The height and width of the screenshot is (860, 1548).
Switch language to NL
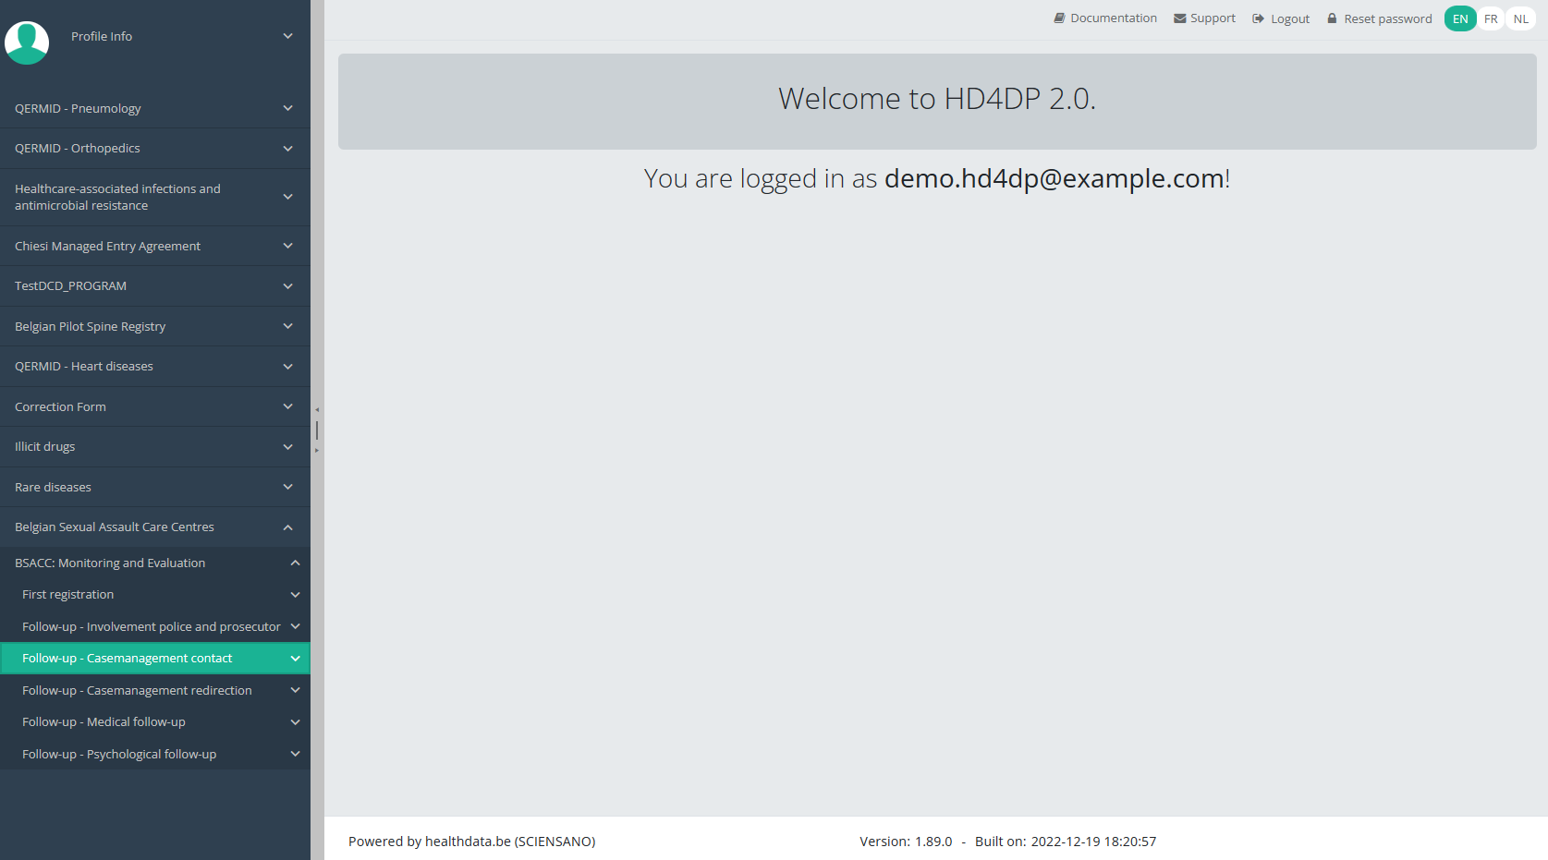(1520, 18)
